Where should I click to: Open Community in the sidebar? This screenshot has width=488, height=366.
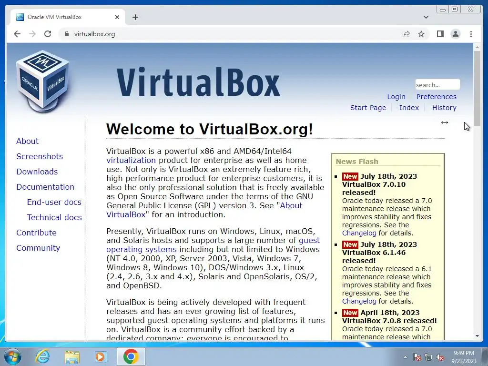[x=38, y=248]
